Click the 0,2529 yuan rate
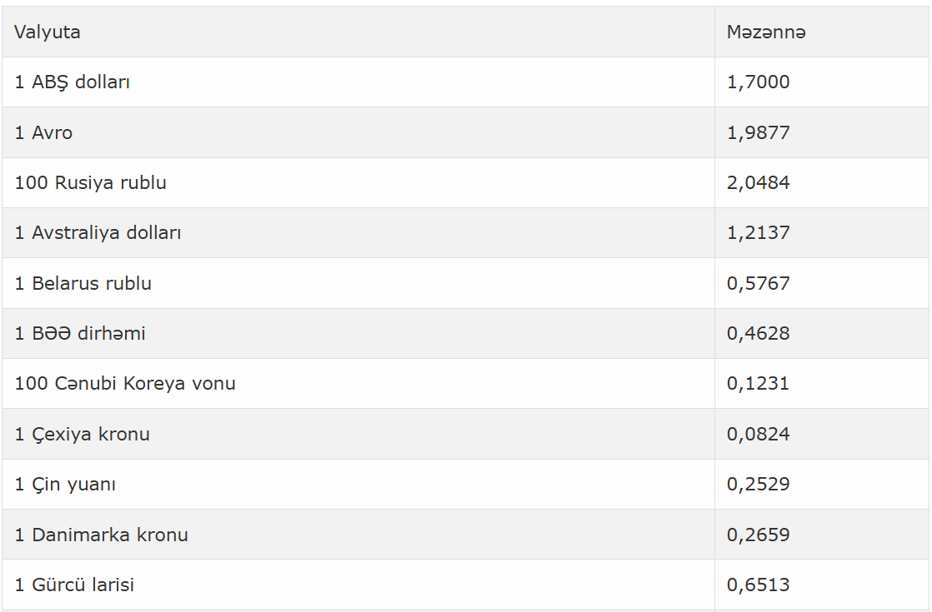 pos(759,484)
